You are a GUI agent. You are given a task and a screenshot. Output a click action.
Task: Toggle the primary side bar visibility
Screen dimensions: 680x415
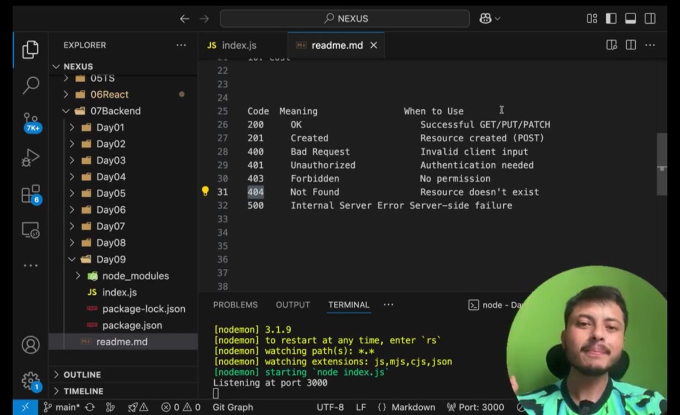click(611, 19)
